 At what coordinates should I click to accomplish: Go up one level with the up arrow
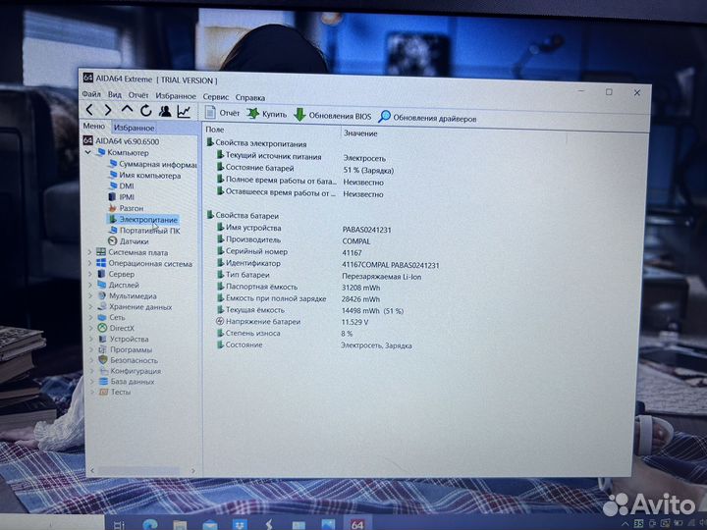(x=127, y=110)
